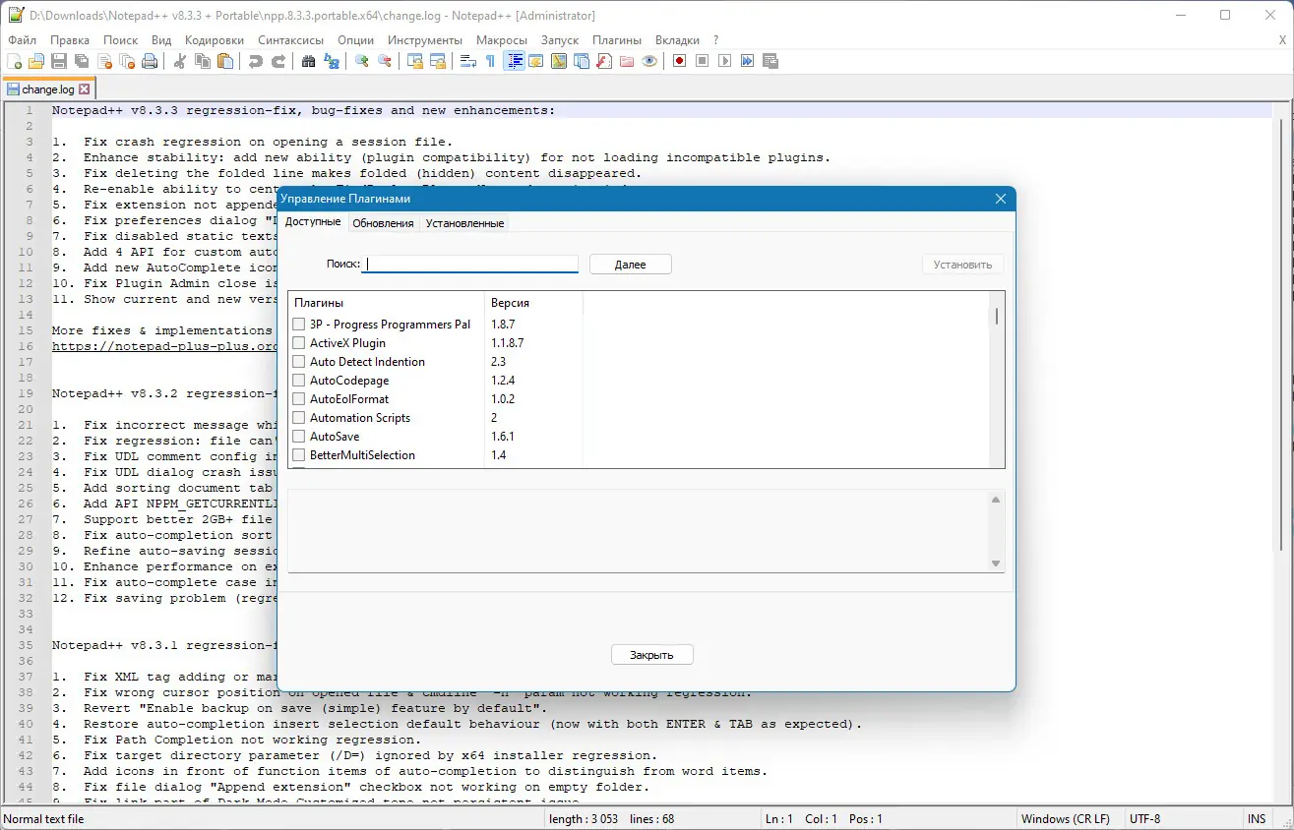This screenshot has height=830, width=1294.
Task: Click the Плагины column header
Action: (387, 303)
